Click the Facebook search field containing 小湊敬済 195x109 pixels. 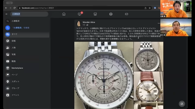point(29,14)
